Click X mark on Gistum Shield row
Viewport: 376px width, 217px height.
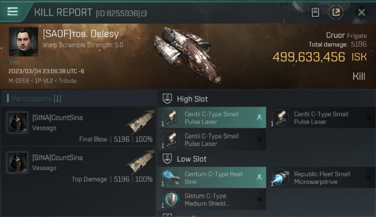(x=259, y=199)
